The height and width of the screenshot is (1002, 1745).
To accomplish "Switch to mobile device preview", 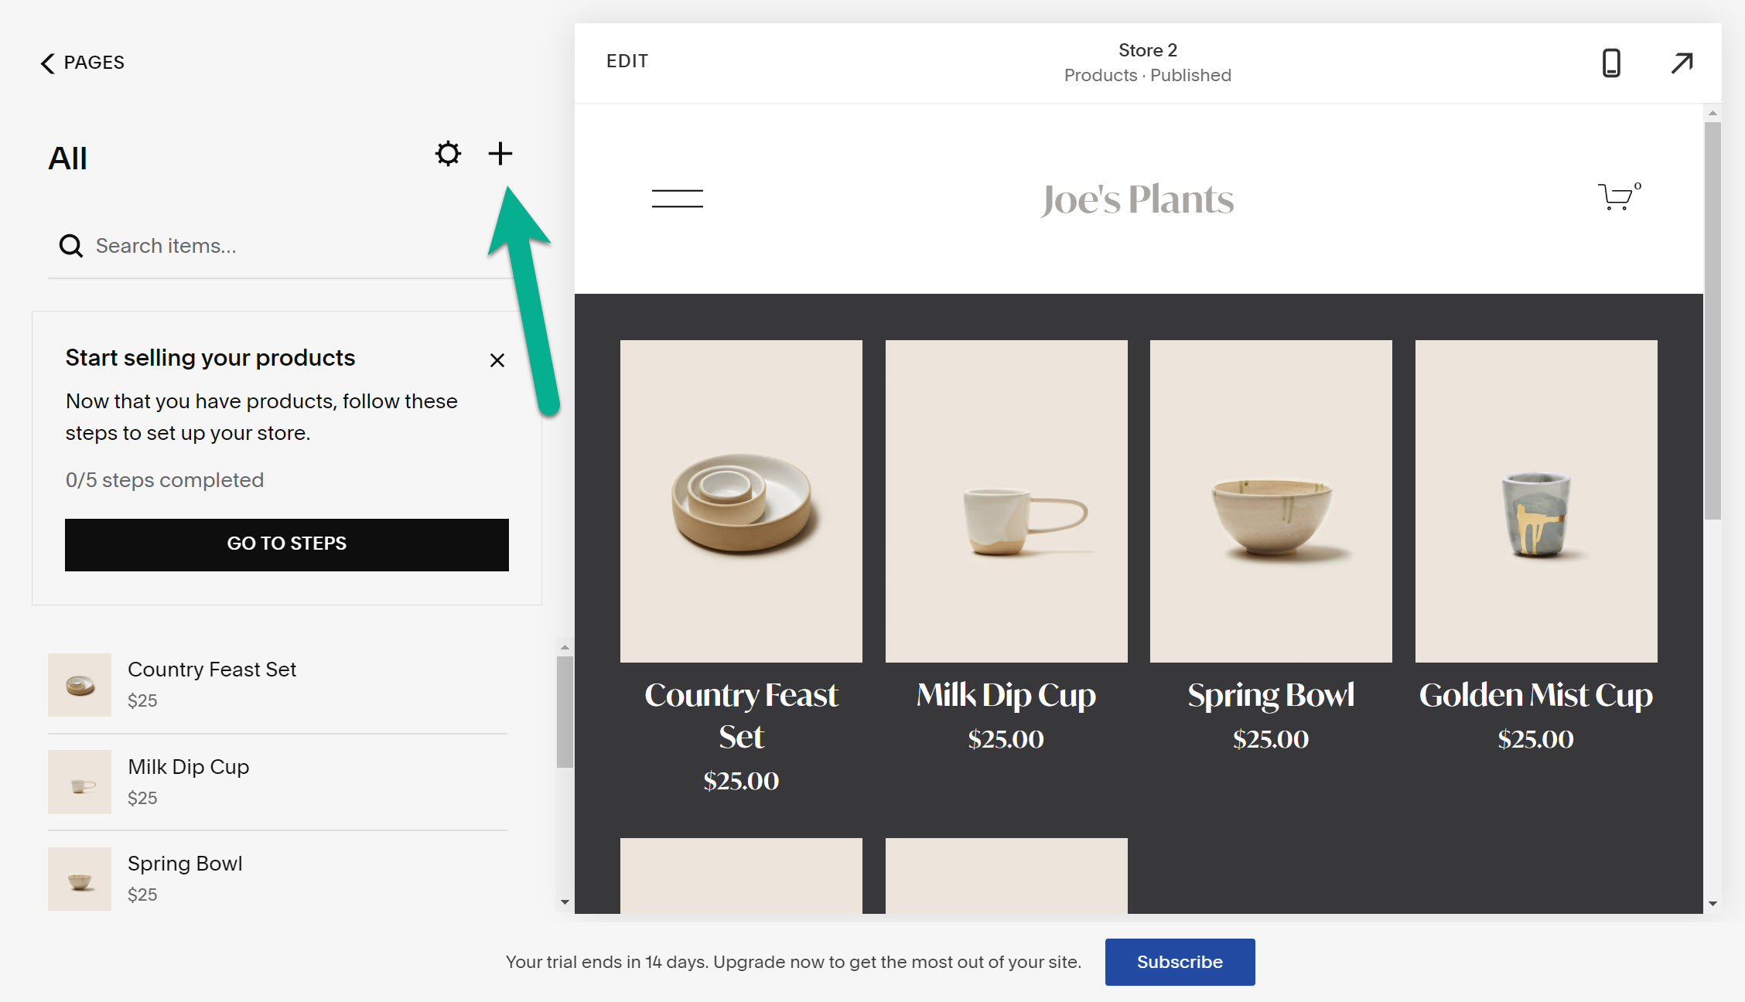I will 1610,63.
